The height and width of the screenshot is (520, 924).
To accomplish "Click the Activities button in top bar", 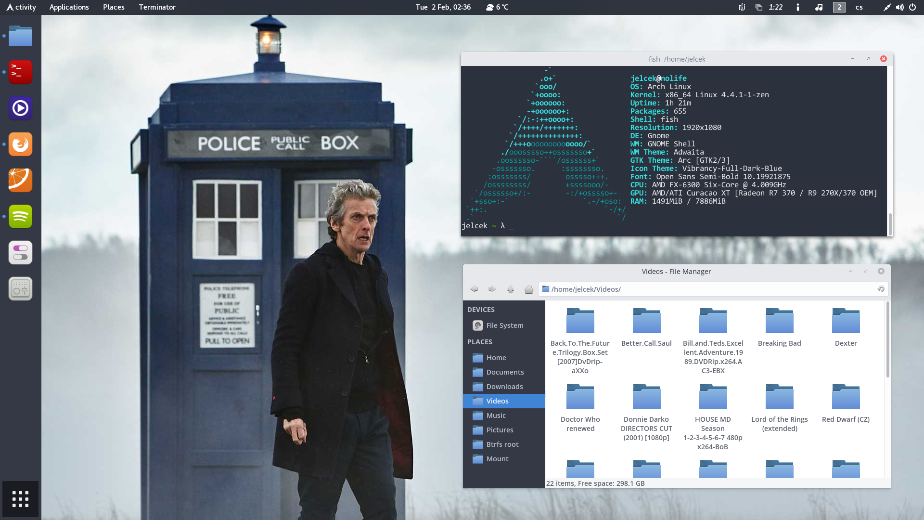I will (x=21, y=7).
